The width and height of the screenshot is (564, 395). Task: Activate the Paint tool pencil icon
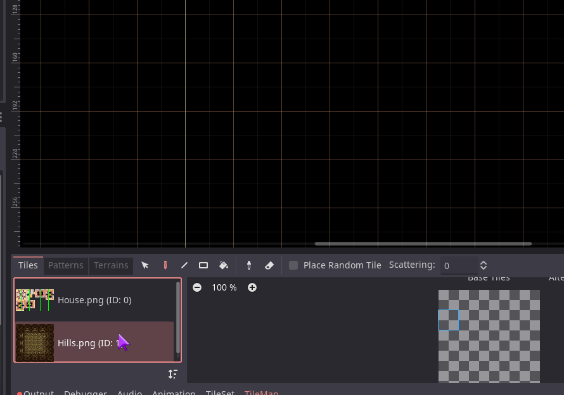[x=165, y=265]
